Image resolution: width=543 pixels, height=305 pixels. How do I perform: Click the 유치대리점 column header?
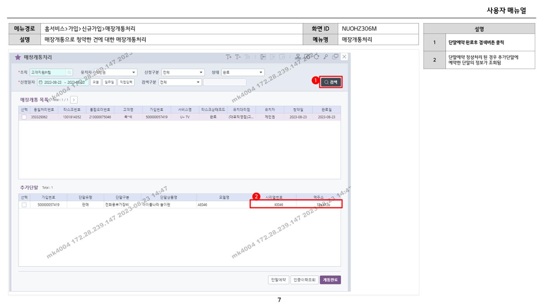(241, 110)
